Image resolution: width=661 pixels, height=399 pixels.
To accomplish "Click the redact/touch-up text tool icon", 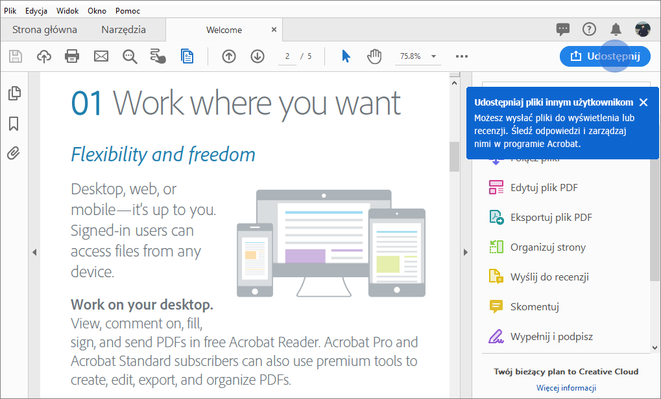I will click(158, 56).
